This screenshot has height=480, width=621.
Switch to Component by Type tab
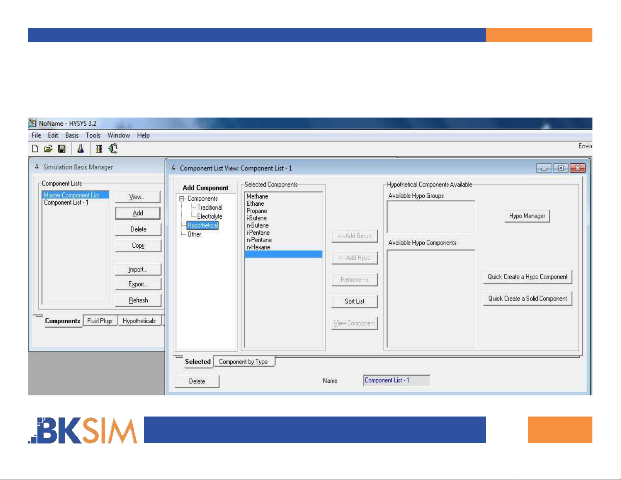tap(243, 362)
